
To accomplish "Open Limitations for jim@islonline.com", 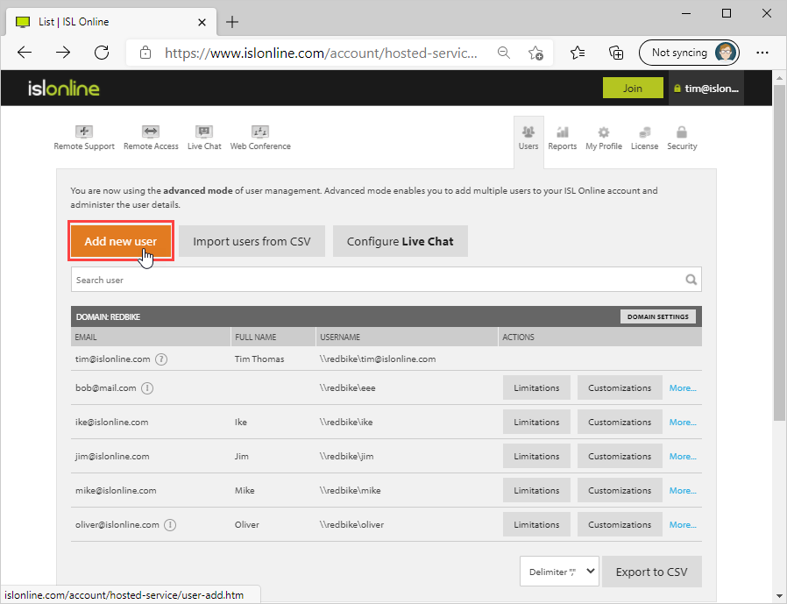I will [536, 456].
